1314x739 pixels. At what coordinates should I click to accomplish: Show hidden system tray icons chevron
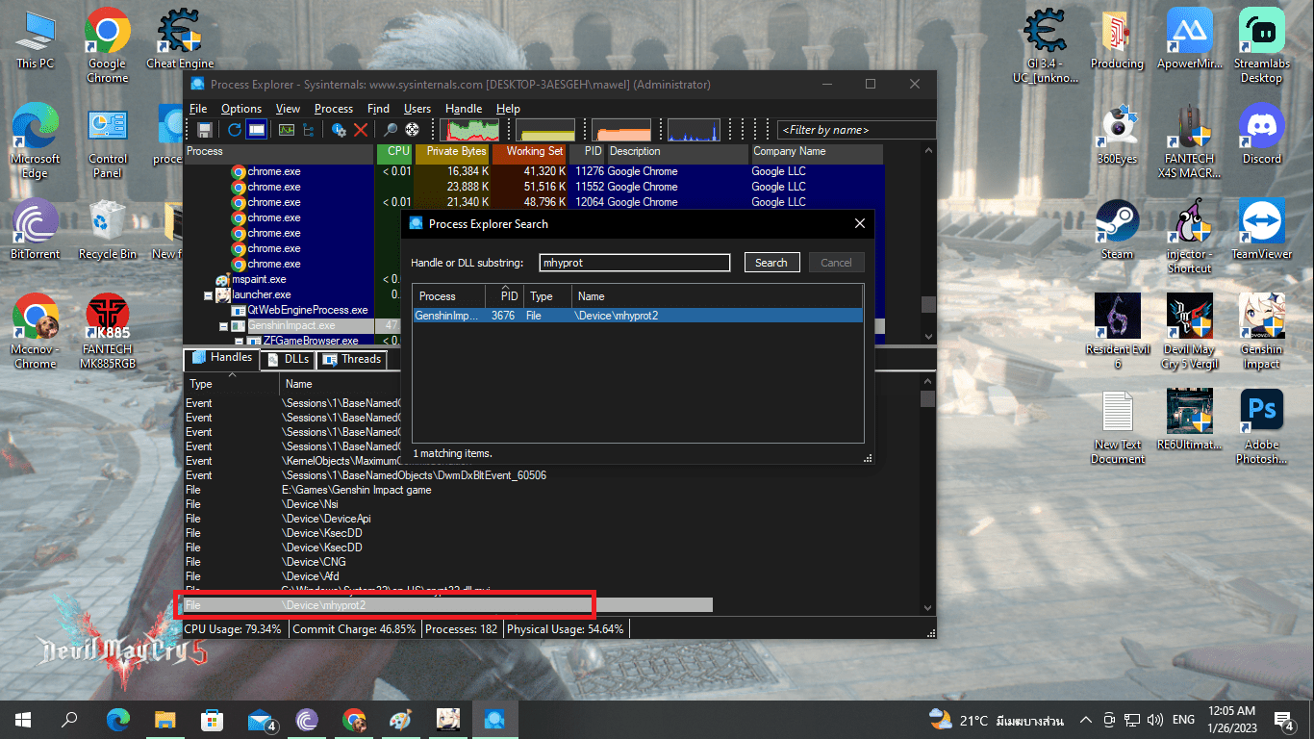coord(1086,720)
